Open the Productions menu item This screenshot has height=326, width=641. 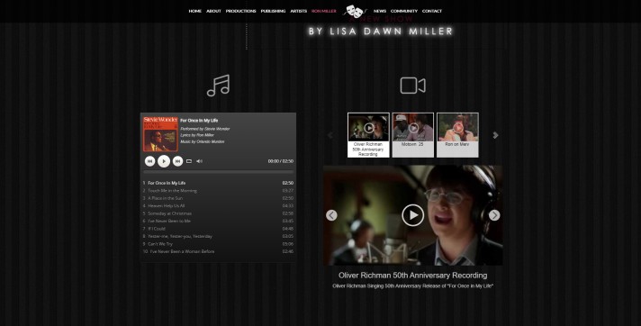click(240, 11)
